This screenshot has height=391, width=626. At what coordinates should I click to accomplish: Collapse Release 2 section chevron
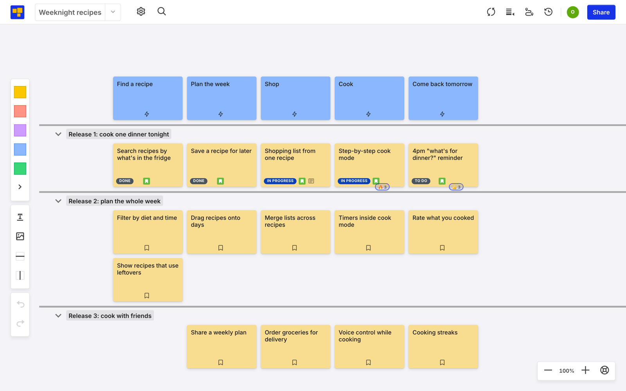[x=58, y=201]
